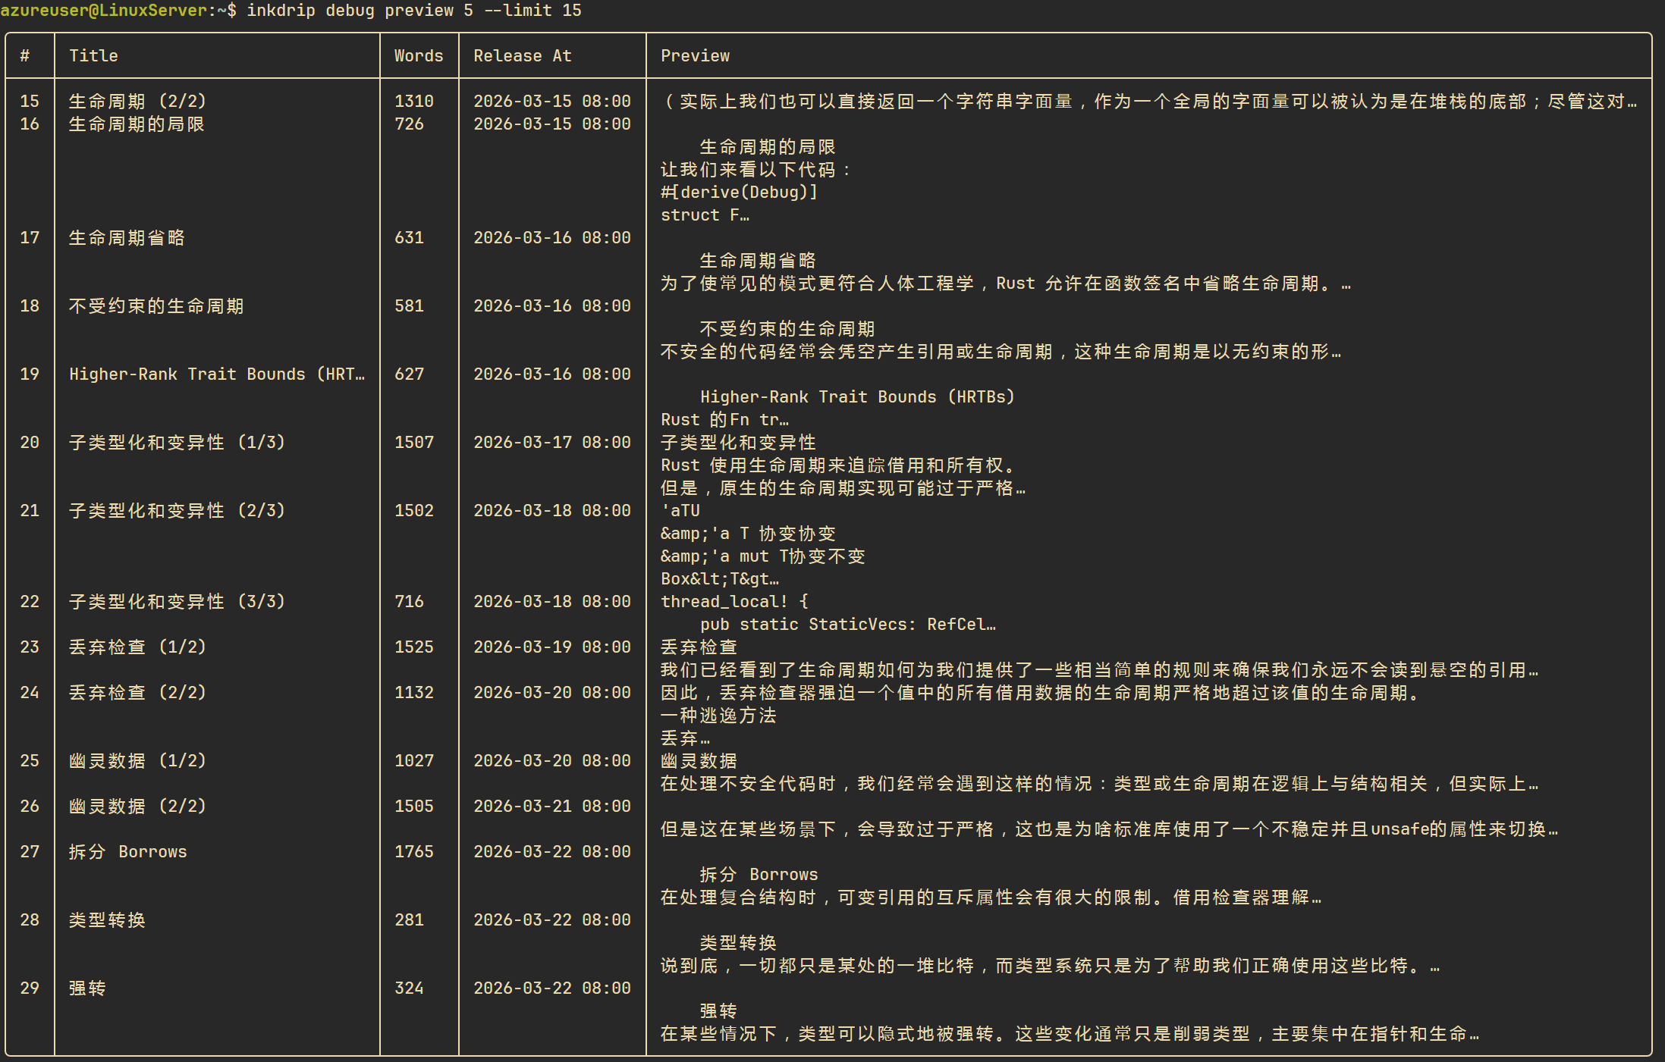This screenshot has width=1665, height=1062.
Task: Click release date 2026-03-21 08:00
Action: pos(551,806)
